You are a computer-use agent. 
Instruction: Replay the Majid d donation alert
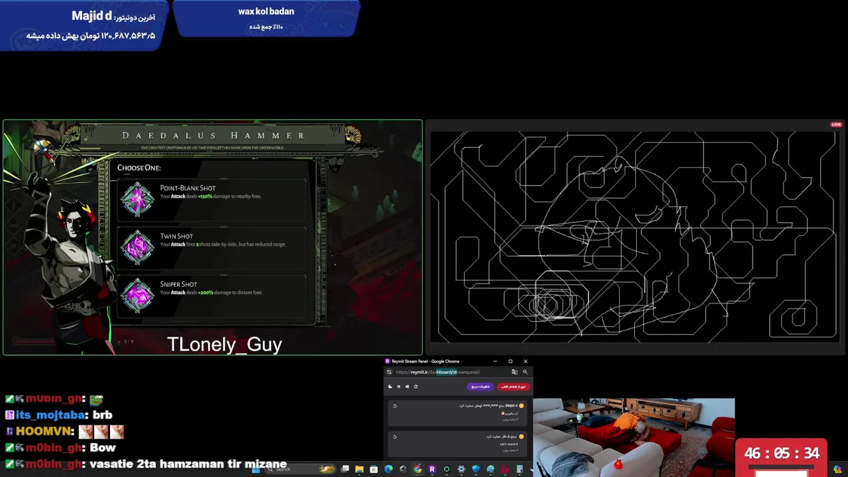pyautogui.click(x=395, y=406)
